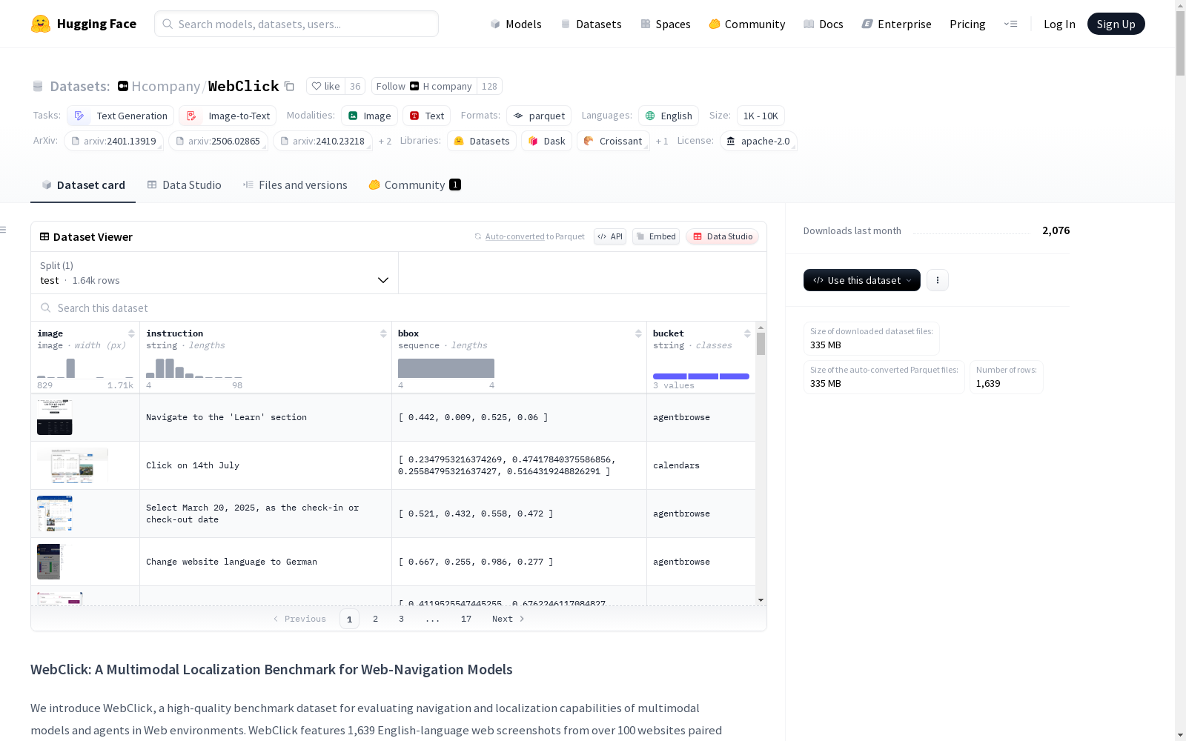Open the 'Navigate to the Learn section' row thumbnail
The height and width of the screenshot is (741, 1186).
(x=55, y=417)
